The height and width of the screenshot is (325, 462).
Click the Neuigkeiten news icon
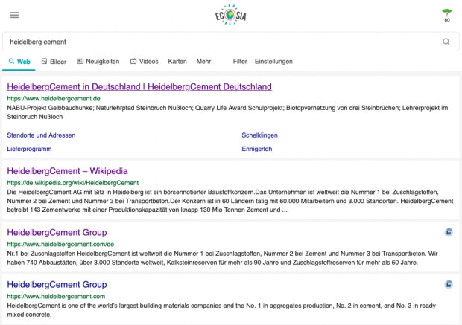80,61
